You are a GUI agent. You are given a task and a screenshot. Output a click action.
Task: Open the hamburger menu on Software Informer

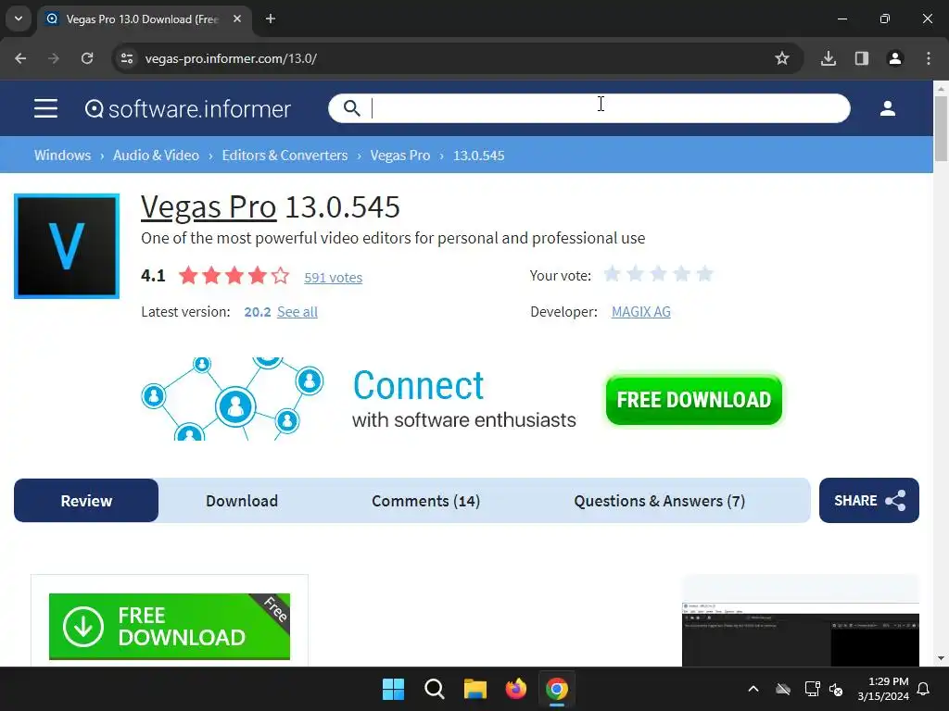click(x=45, y=109)
